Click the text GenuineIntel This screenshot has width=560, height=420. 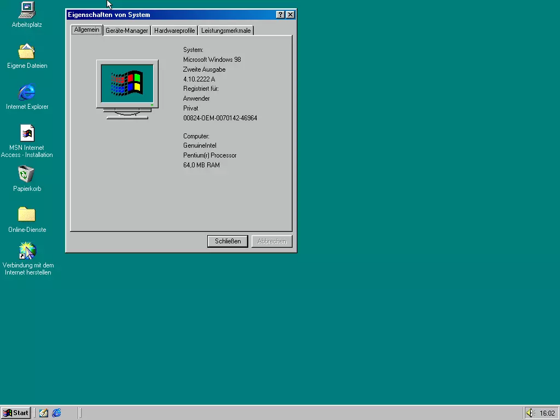200,145
